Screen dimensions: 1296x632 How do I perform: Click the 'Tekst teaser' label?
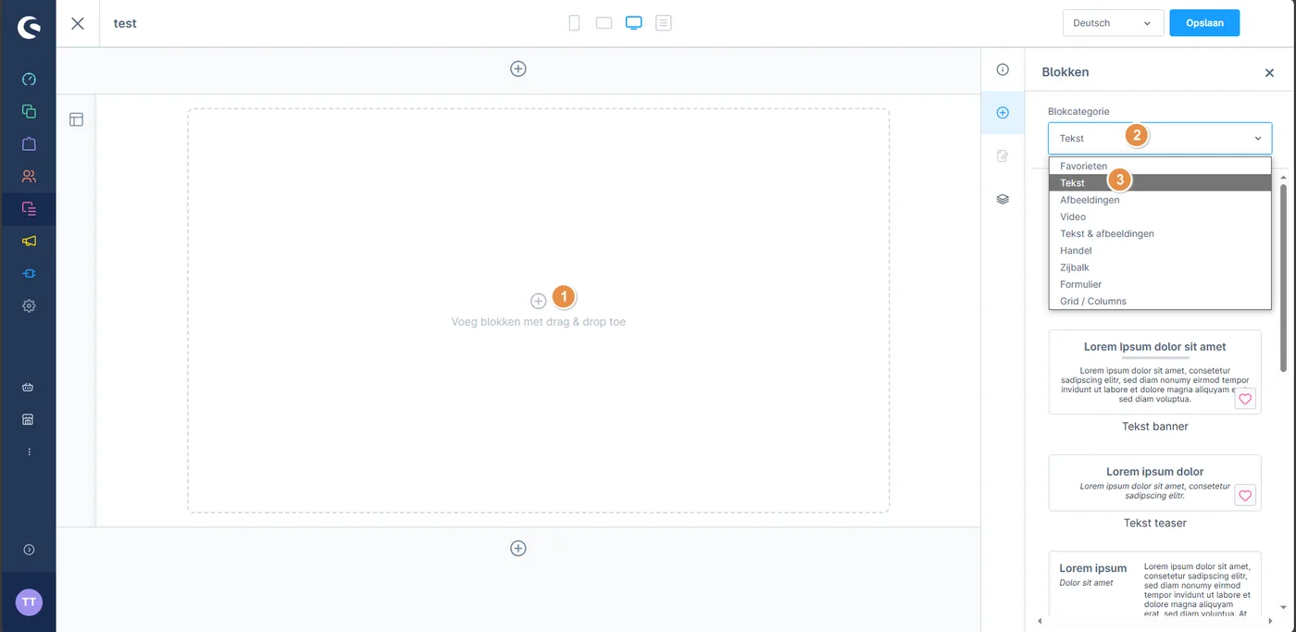[x=1155, y=523]
